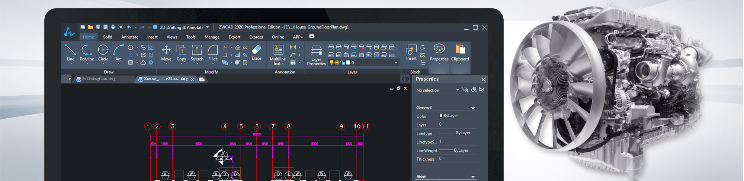Expand the View section in Properties
Viewport: 744px width, 181px height.
pyautogui.click(x=473, y=177)
